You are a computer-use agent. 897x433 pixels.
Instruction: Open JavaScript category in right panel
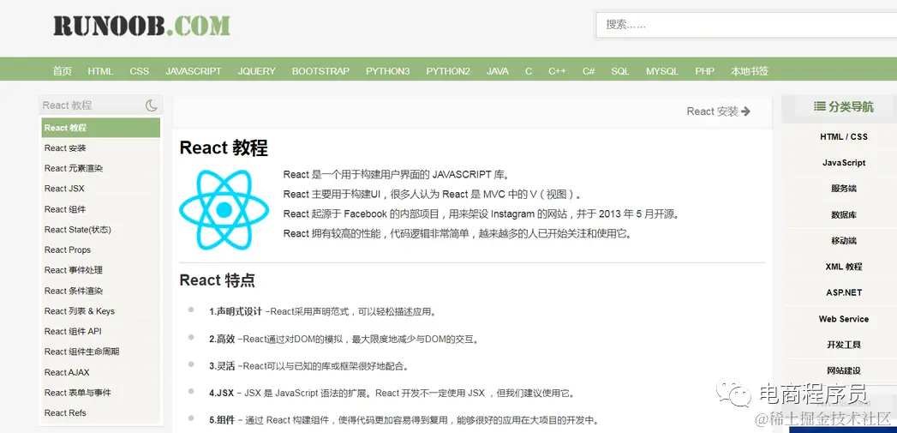click(844, 163)
